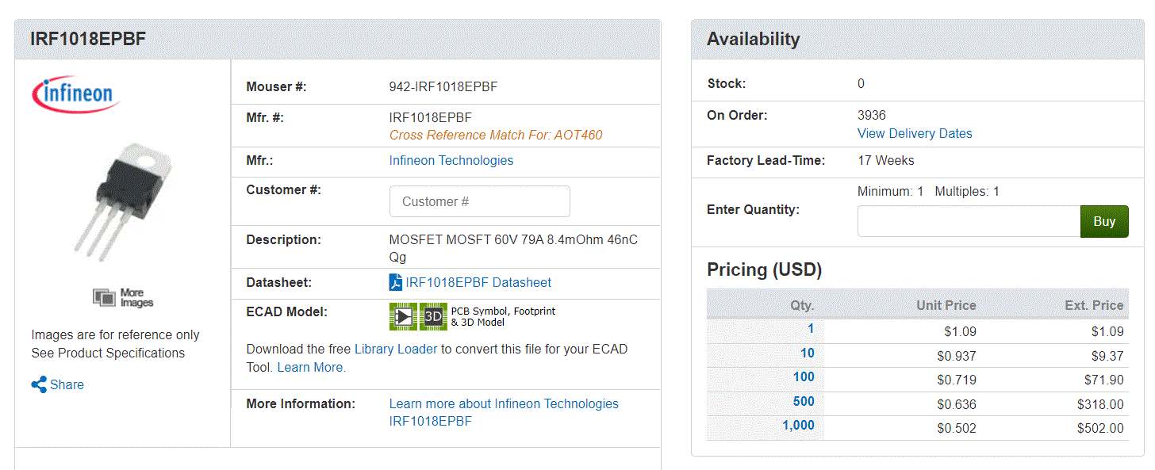Open the Library Loader link

[x=396, y=349]
